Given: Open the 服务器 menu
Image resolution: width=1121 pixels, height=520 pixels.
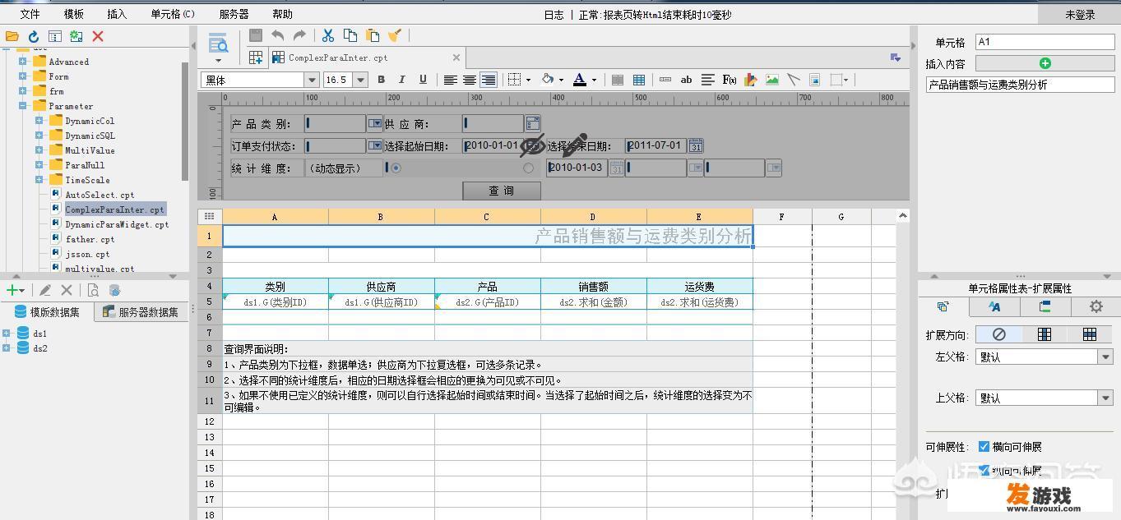Looking at the screenshot, I should (x=234, y=14).
